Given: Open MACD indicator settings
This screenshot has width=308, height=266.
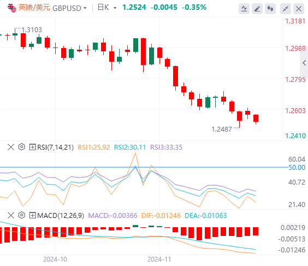Looking at the screenshot, I should (22, 215).
